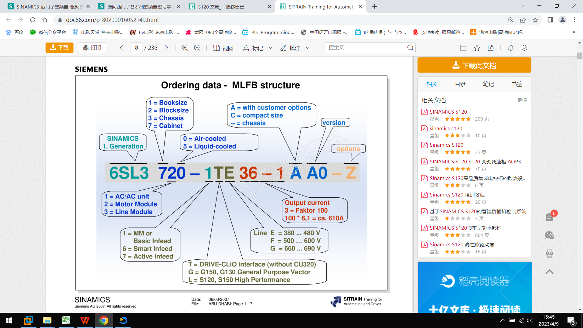Click the zoom out magnifier icon
Viewport: 583px width, 328px height.
pos(197,48)
